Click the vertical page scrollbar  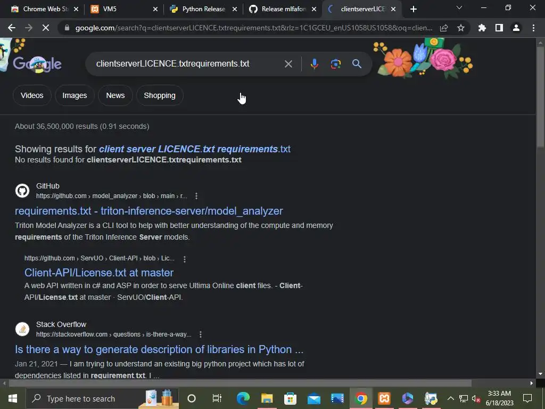(540, 97)
